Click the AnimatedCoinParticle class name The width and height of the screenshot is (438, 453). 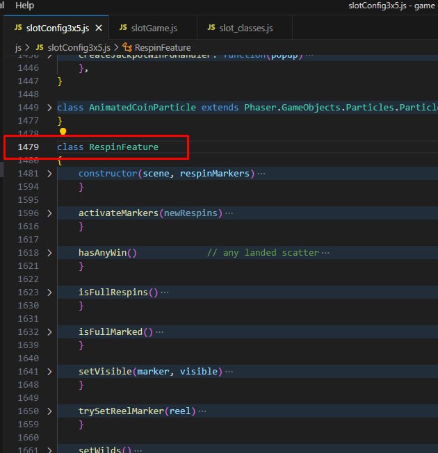click(x=143, y=108)
